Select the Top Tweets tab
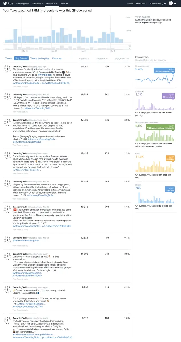Screen dimensions: 181x342 tap(21, 58)
